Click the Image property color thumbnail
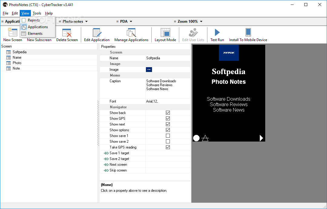The width and height of the screenshot is (327, 209). coord(149,70)
